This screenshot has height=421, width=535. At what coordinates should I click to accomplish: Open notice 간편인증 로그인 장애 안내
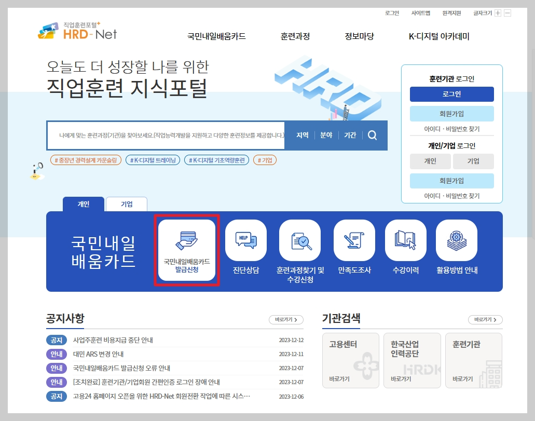click(x=146, y=382)
